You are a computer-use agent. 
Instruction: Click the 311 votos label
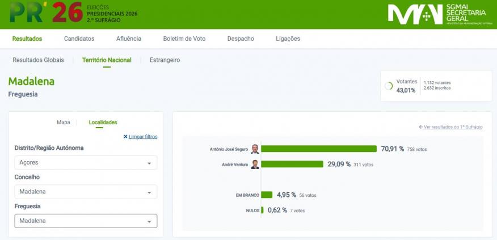click(364, 165)
